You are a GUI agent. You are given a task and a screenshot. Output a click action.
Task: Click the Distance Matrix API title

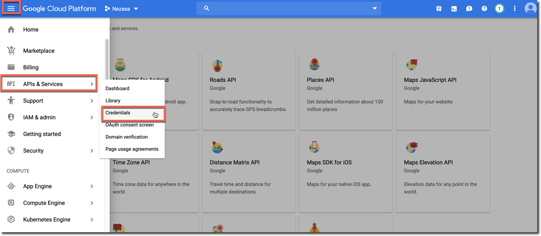tap(234, 163)
